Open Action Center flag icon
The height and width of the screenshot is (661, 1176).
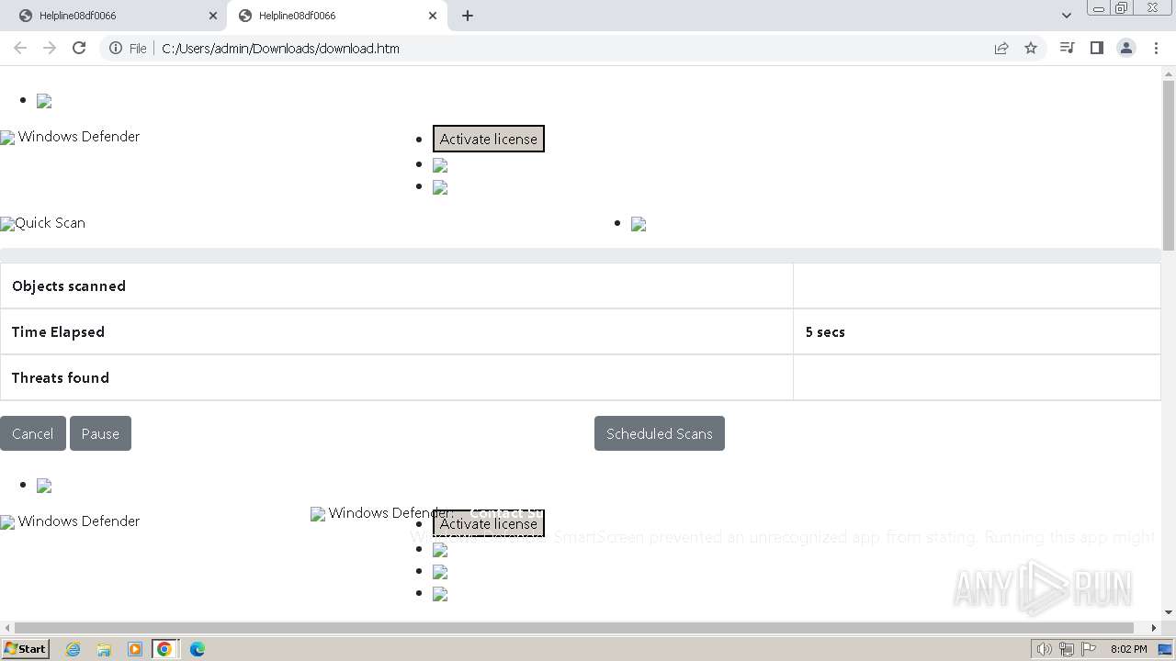[x=1089, y=649]
